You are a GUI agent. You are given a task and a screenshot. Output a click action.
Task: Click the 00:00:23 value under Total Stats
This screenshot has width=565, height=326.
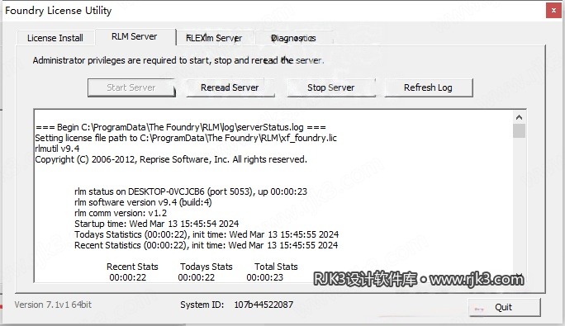click(x=265, y=277)
